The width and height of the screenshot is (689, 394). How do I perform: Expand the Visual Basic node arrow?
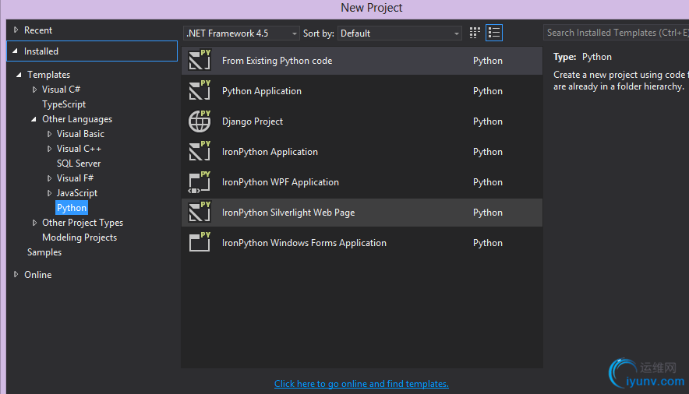tap(49, 134)
